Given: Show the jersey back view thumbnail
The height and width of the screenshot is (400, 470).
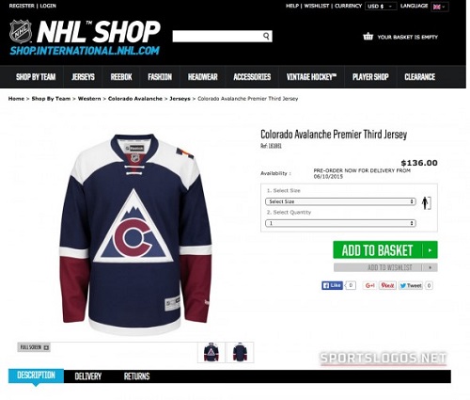Looking at the screenshot, I should 240,352.
